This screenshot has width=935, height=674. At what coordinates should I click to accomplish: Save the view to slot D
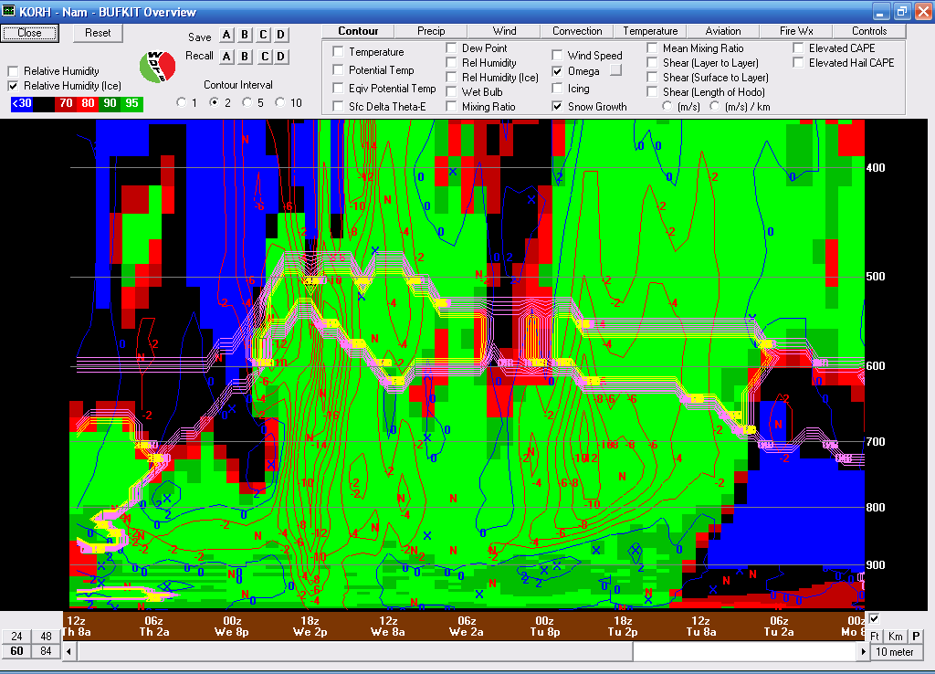281,36
